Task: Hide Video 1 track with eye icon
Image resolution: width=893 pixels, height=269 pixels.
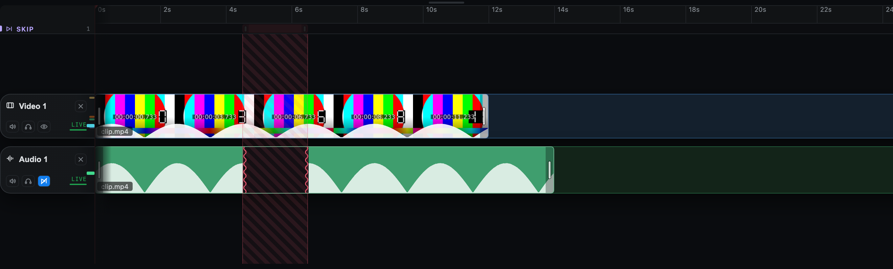Action: point(44,127)
